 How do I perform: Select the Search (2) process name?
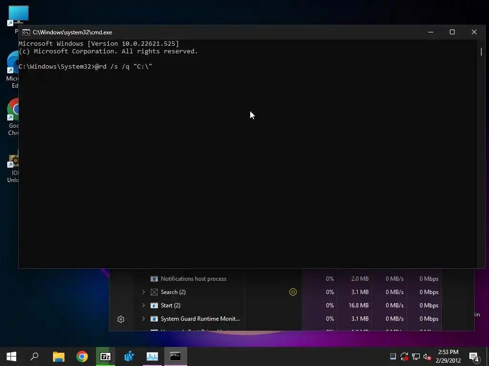pyautogui.click(x=173, y=292)
